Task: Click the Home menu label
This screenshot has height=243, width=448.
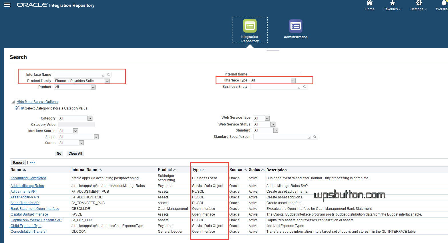Action: (x=369, y=9)
